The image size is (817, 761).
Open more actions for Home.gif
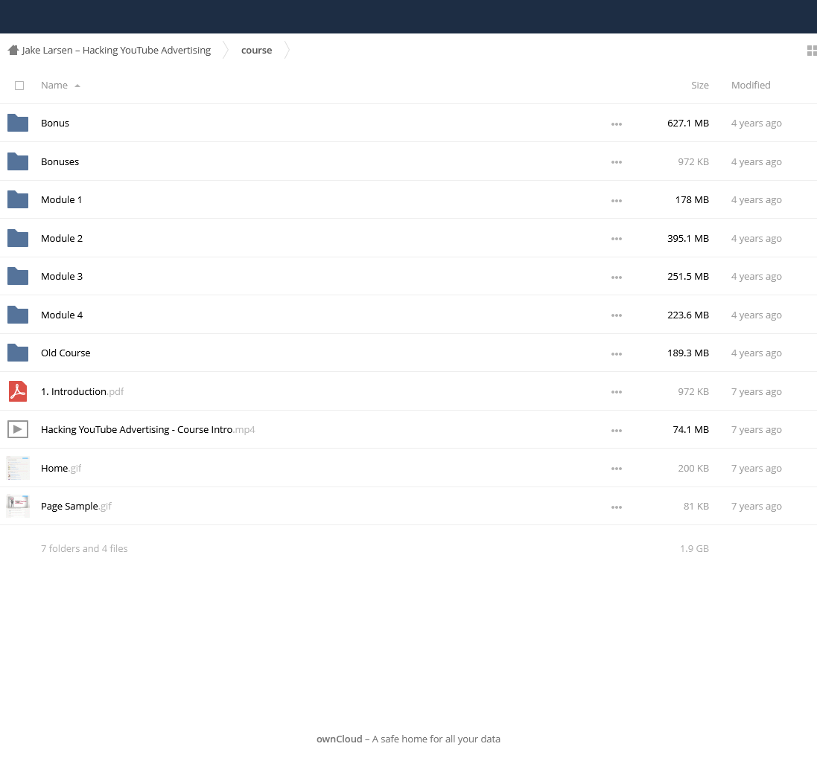click(x=617, y=469)
